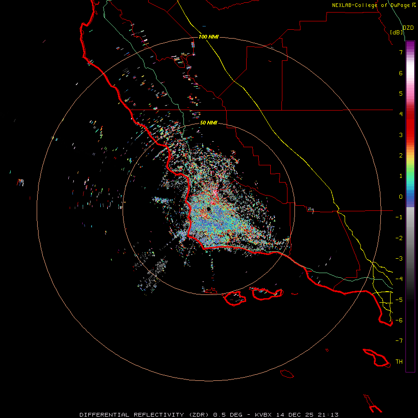
Task: Click the 50 NMI range ring label
Action: pyautogui.click(x=209, y=123)
